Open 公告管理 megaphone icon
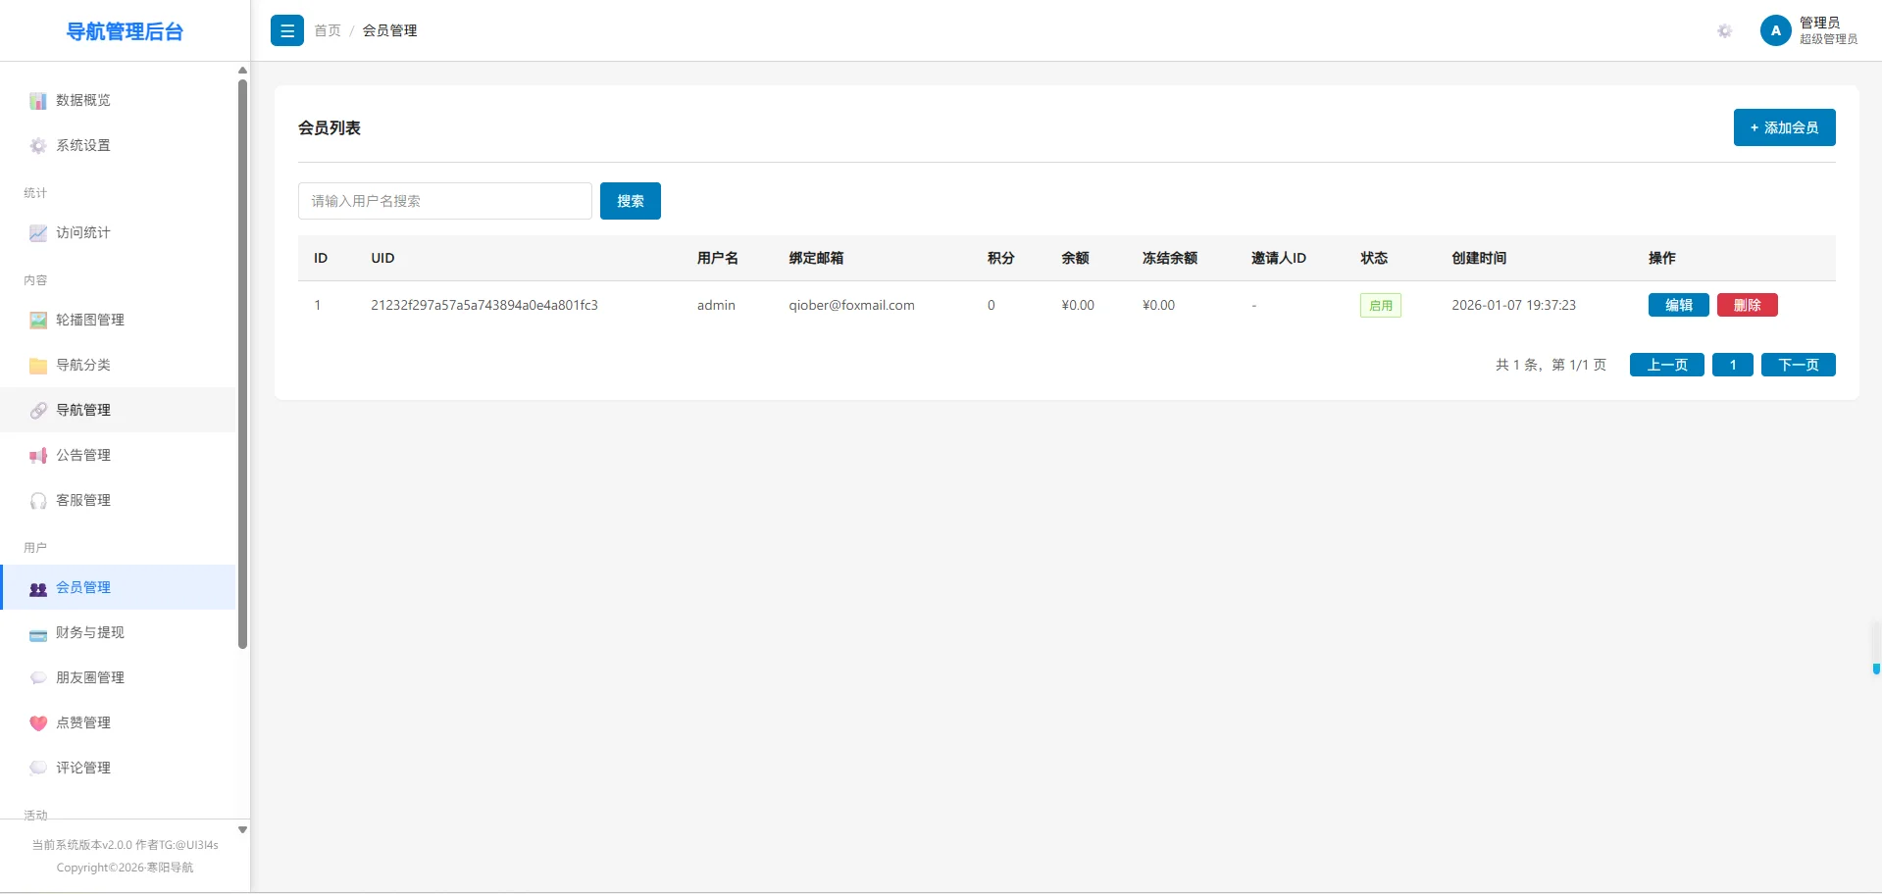 (38, 456)
